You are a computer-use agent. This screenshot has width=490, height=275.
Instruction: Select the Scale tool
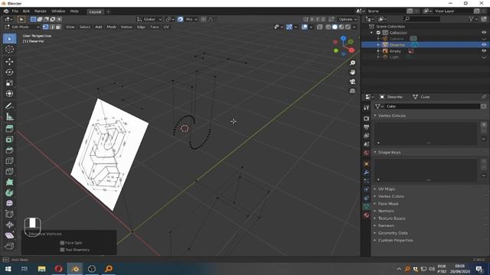tap(9, 82)
